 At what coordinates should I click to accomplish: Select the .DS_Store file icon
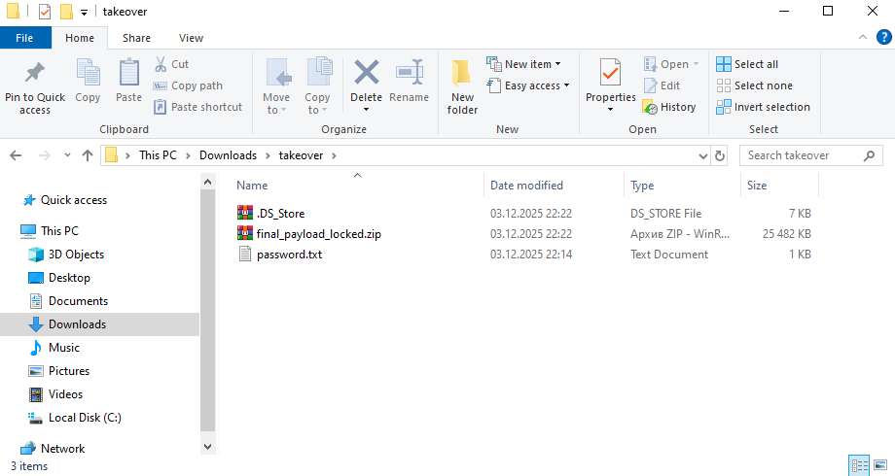(x=245, y=213)
